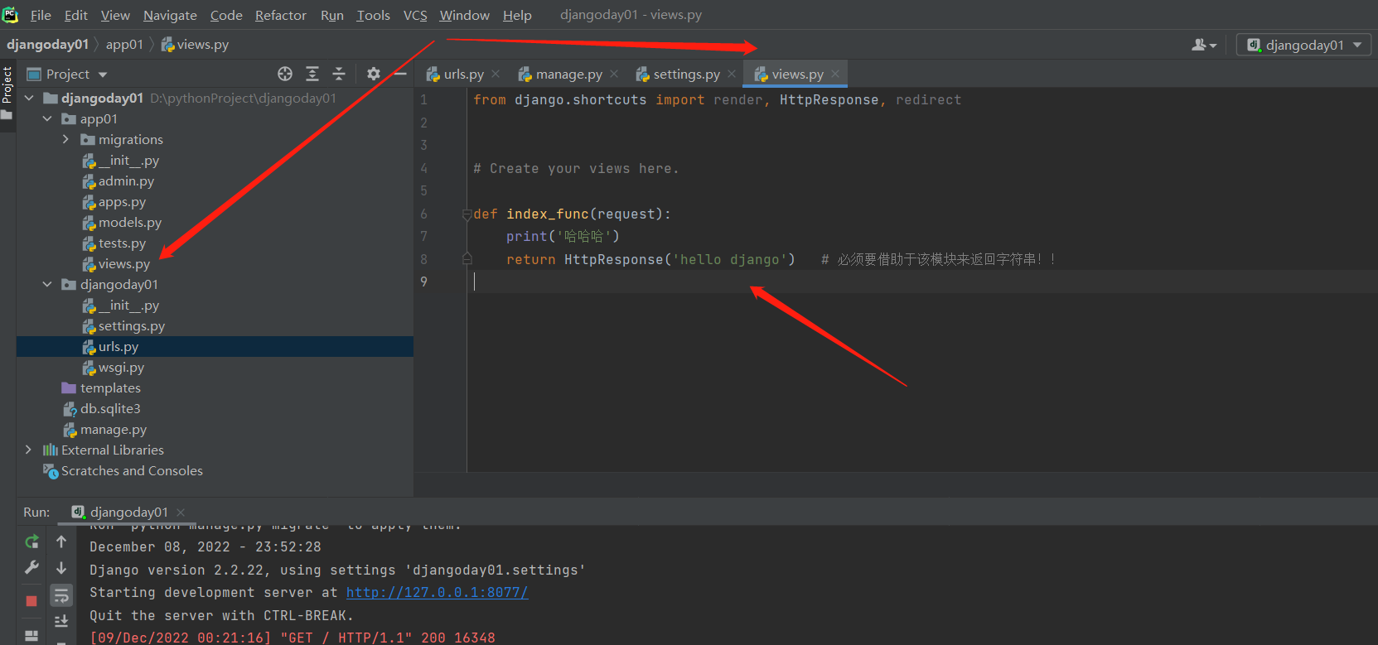
Task: Click the wrench icon in the Run panel
Action: (32, 568)
